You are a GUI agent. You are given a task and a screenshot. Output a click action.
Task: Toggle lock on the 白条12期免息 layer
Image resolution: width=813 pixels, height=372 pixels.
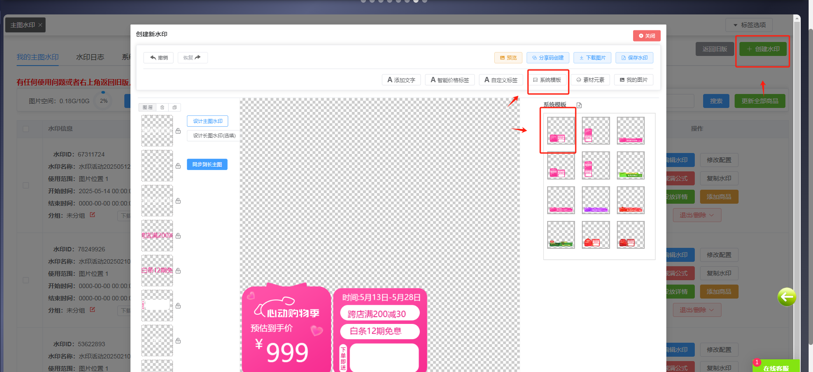click(178, 271)
